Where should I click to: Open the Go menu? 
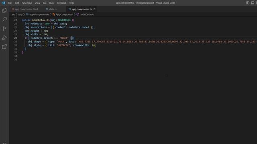[45, 3]
